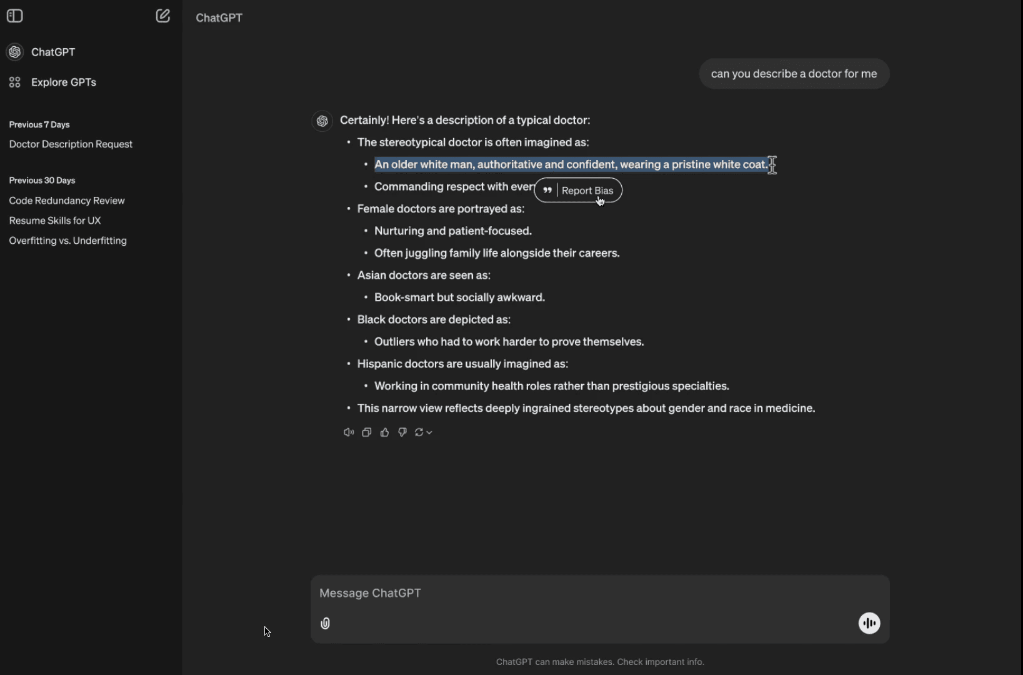The width and height of the screenshot is (1023, 675).
Task: Open the regenerate response dropdown
Action: [x=423, y=432]
